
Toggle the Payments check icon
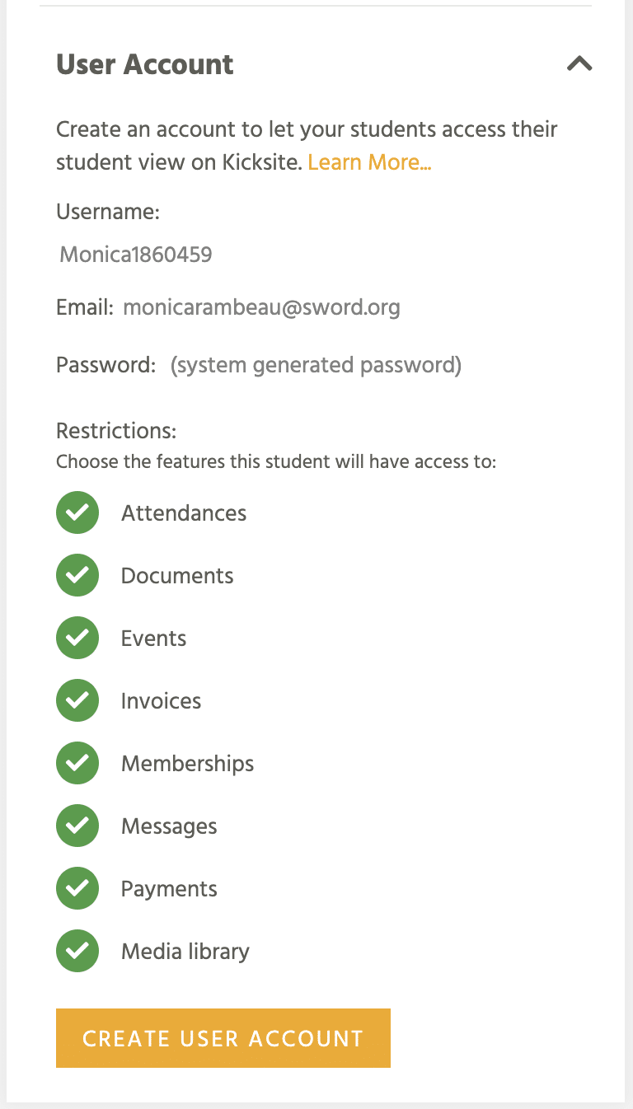pyautogui.click(x=77, y=888)
